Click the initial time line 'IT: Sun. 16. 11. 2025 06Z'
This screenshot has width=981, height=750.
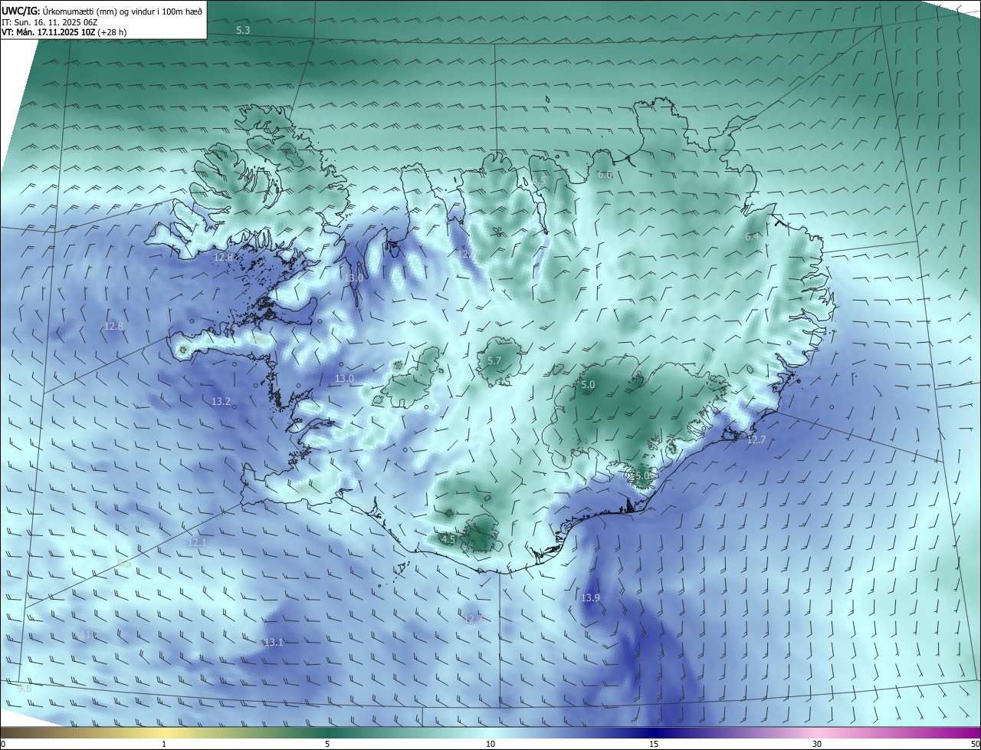[50, 22]
